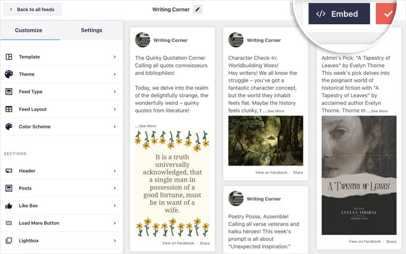406x254 pixels.
Task: Click the pencil icon beside Writing Corner title
Action: [x=198, y=9]
